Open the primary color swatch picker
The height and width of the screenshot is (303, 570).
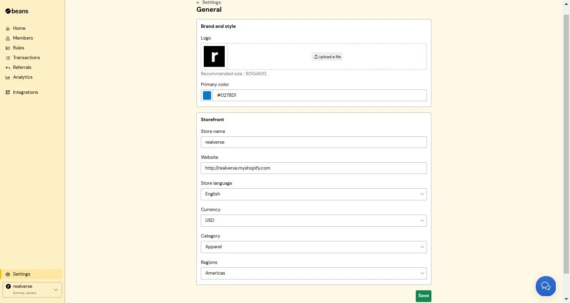pos(207,95)
